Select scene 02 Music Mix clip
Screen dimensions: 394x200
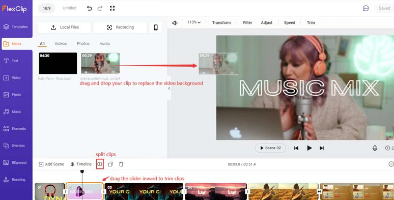coord(85,191)
